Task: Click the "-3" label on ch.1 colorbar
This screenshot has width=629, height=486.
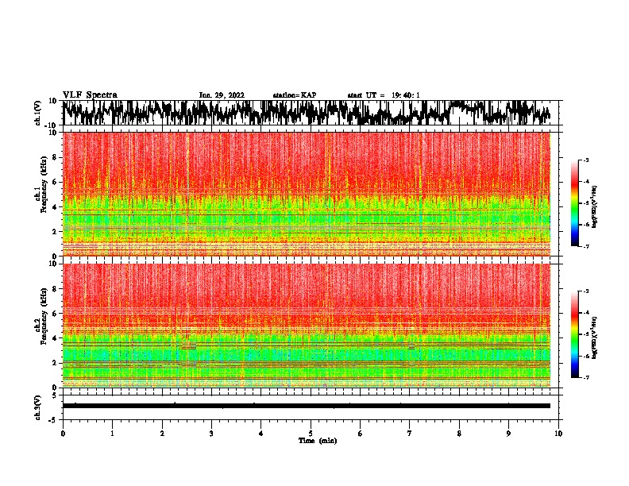Action: [x=586, y=160]
